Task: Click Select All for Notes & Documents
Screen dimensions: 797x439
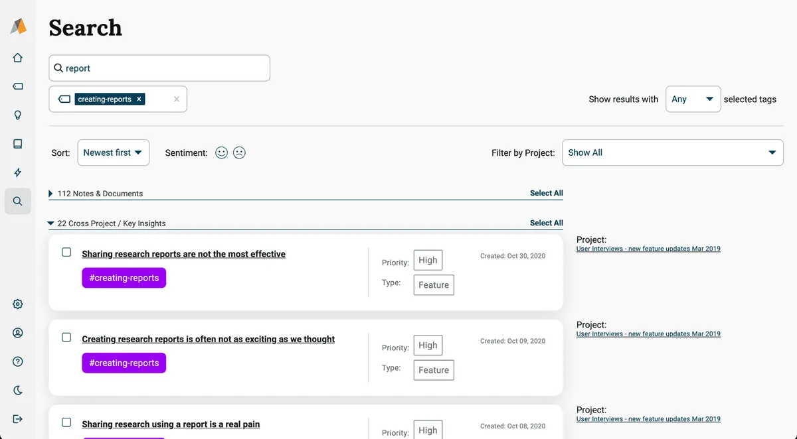Action: (x=547, y=193)
